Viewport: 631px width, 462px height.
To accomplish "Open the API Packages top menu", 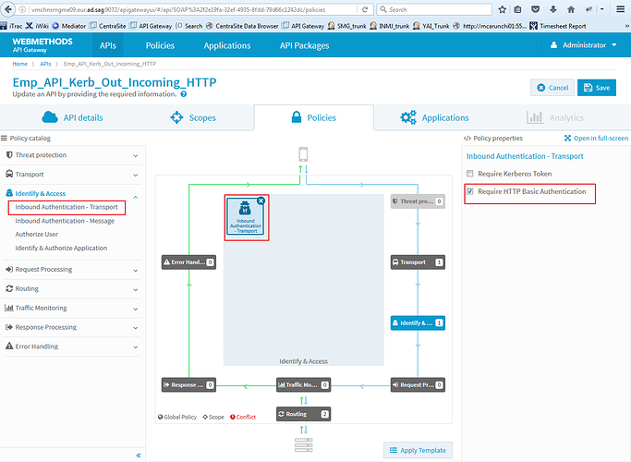I will 304,45.
